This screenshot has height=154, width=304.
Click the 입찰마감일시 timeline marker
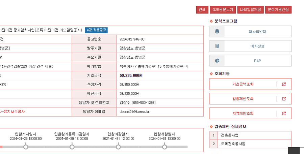click(x=118, y=147)
